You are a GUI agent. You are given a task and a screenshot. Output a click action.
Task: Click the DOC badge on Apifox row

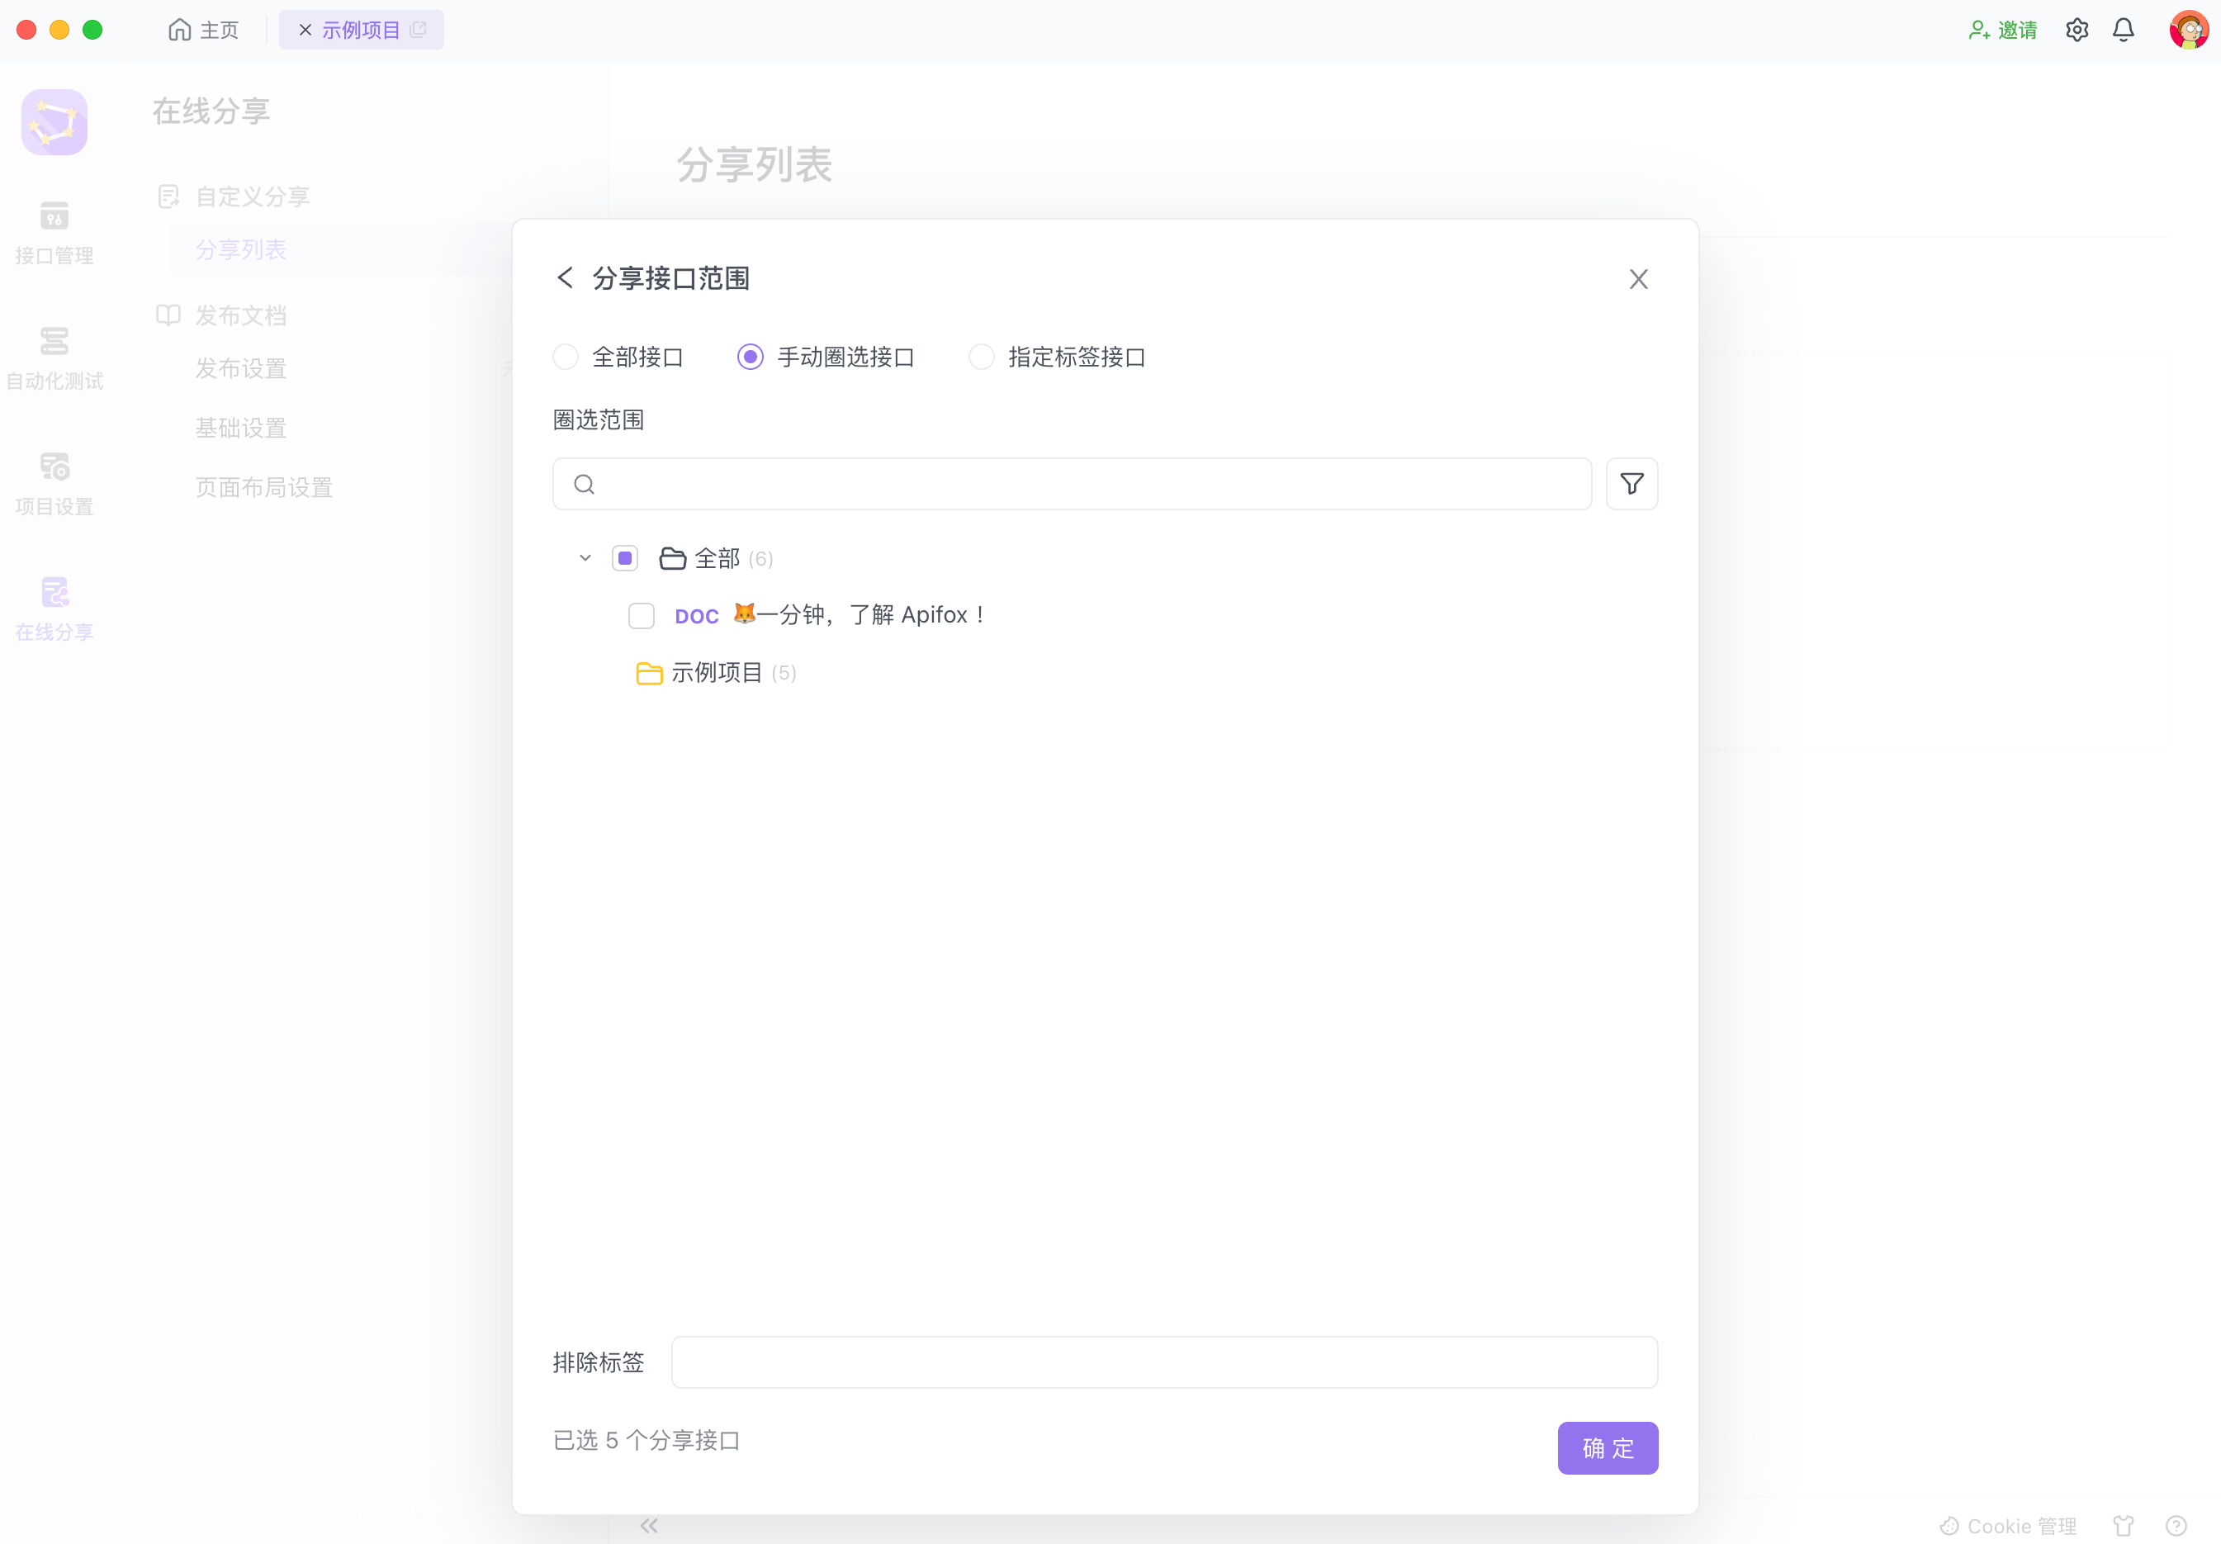pyautogui.click(x=697, y=616)
